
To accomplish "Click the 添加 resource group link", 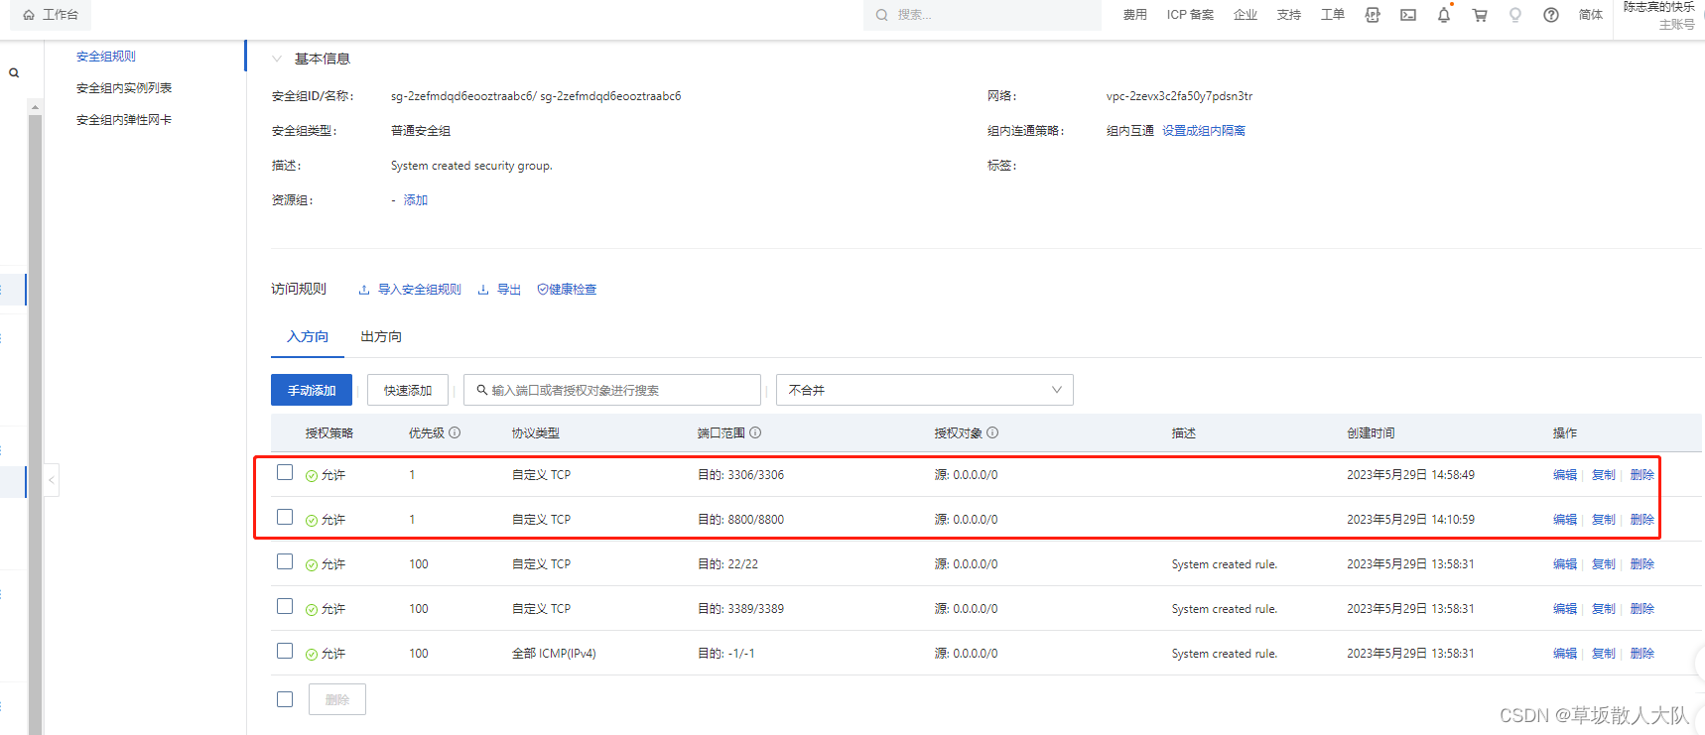I will tap(416, 200).
